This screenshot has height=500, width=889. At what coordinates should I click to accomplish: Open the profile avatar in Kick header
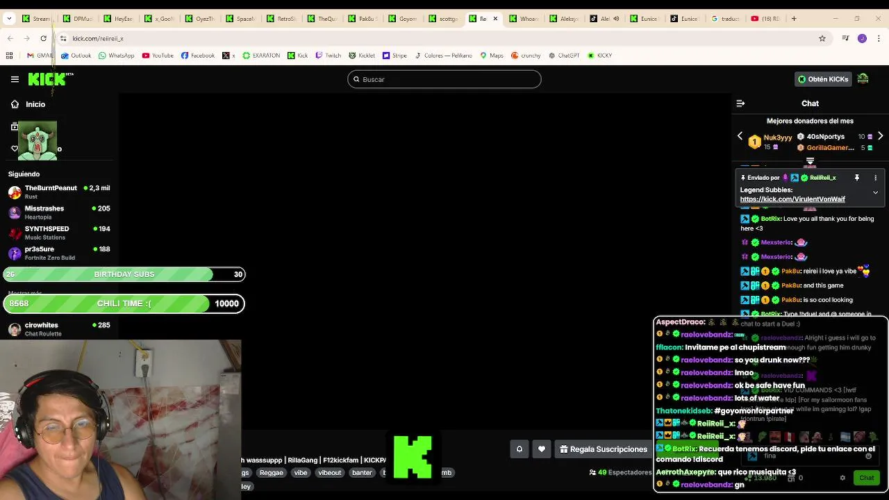point(863,79)
